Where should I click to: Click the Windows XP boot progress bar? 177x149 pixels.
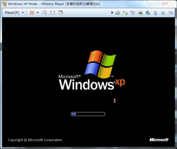coord(88,114)
